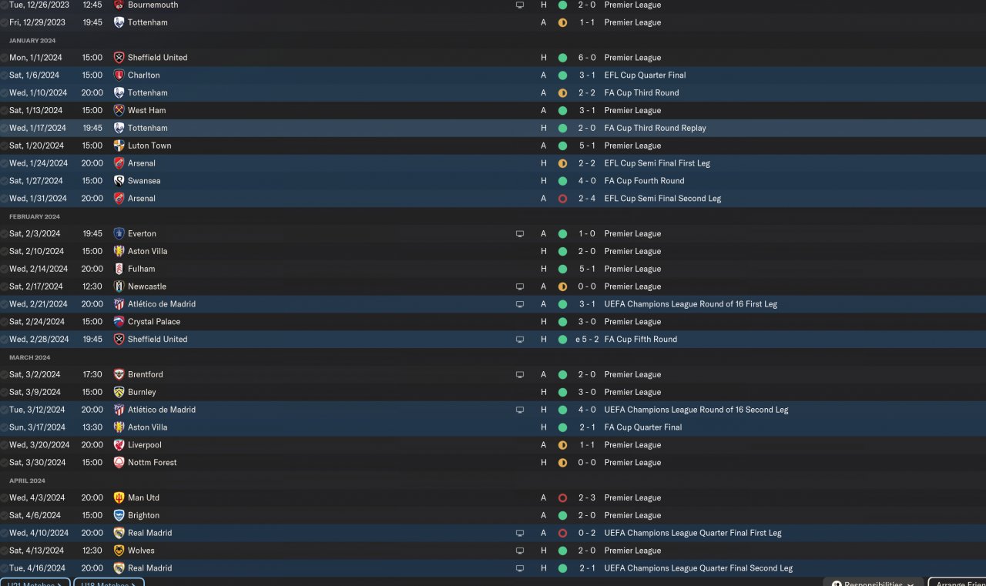Click the Nottm Forest team name
The height and width of the screenshot is (586, 986).
[x=152, y=463]
